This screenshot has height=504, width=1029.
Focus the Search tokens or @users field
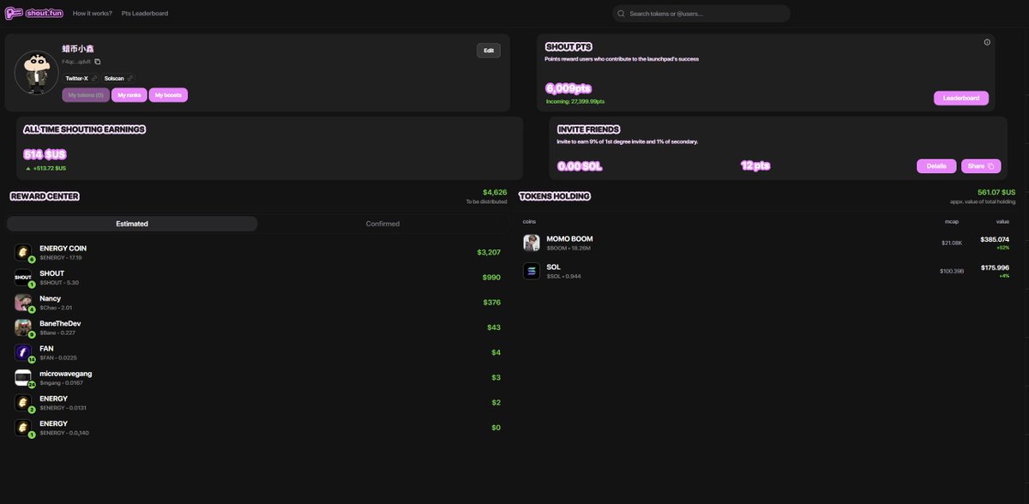[x=701, y=14]
